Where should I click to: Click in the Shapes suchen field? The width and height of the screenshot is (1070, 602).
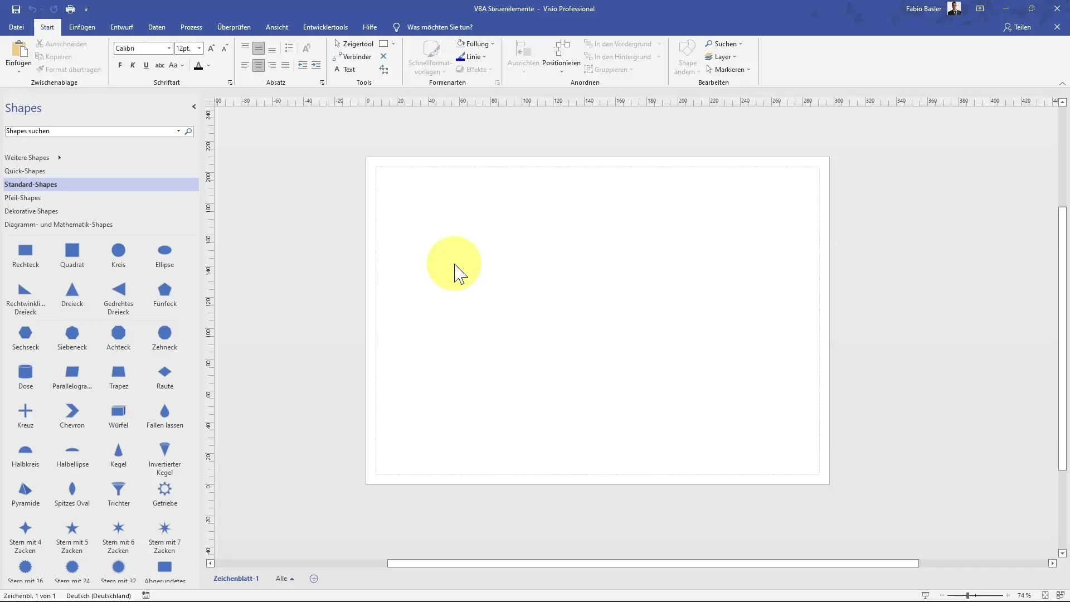click(x=91, y=132)
